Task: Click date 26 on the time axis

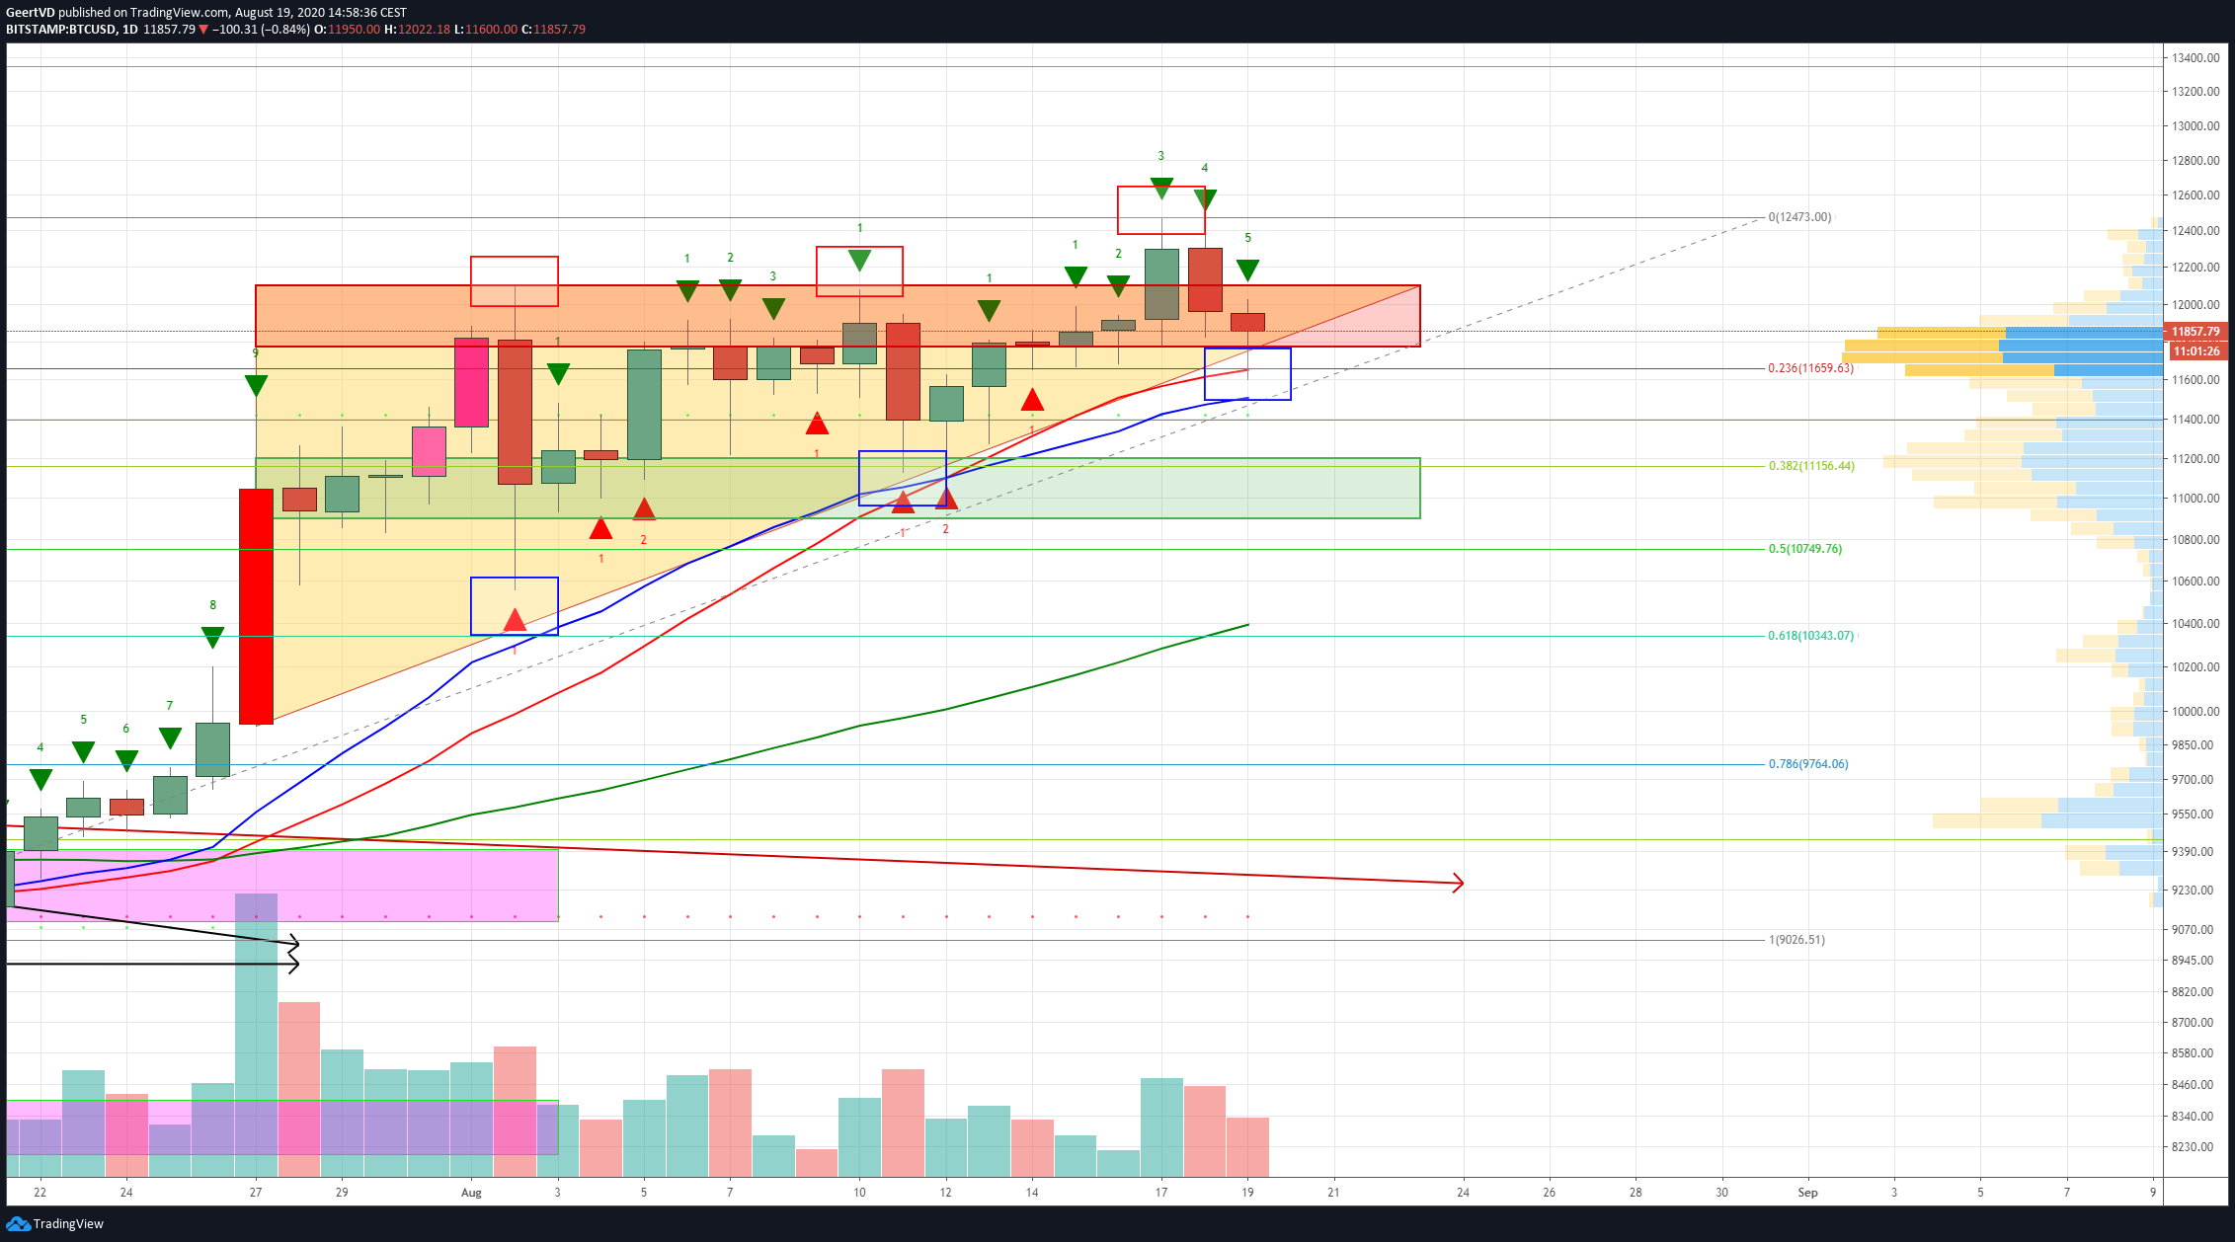Action: 1549,1193
